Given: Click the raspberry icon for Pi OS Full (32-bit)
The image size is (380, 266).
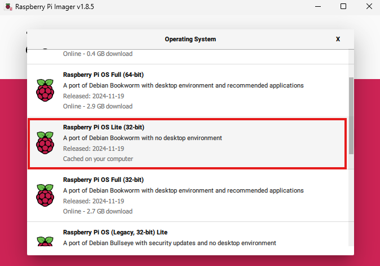Looking at the screenshot, I should (x=45, y=195).
